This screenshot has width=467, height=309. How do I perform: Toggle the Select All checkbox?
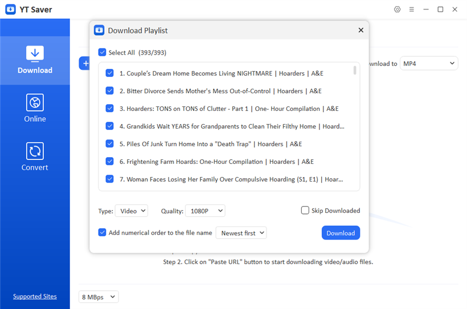pyautogui.click(x=102, y=52)
